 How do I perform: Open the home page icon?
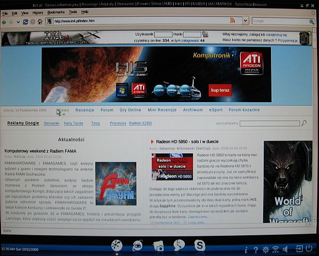40,21
